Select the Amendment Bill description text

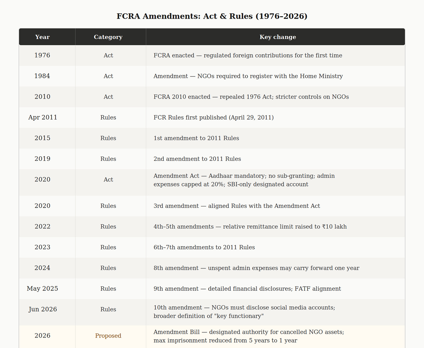[249, 336]
